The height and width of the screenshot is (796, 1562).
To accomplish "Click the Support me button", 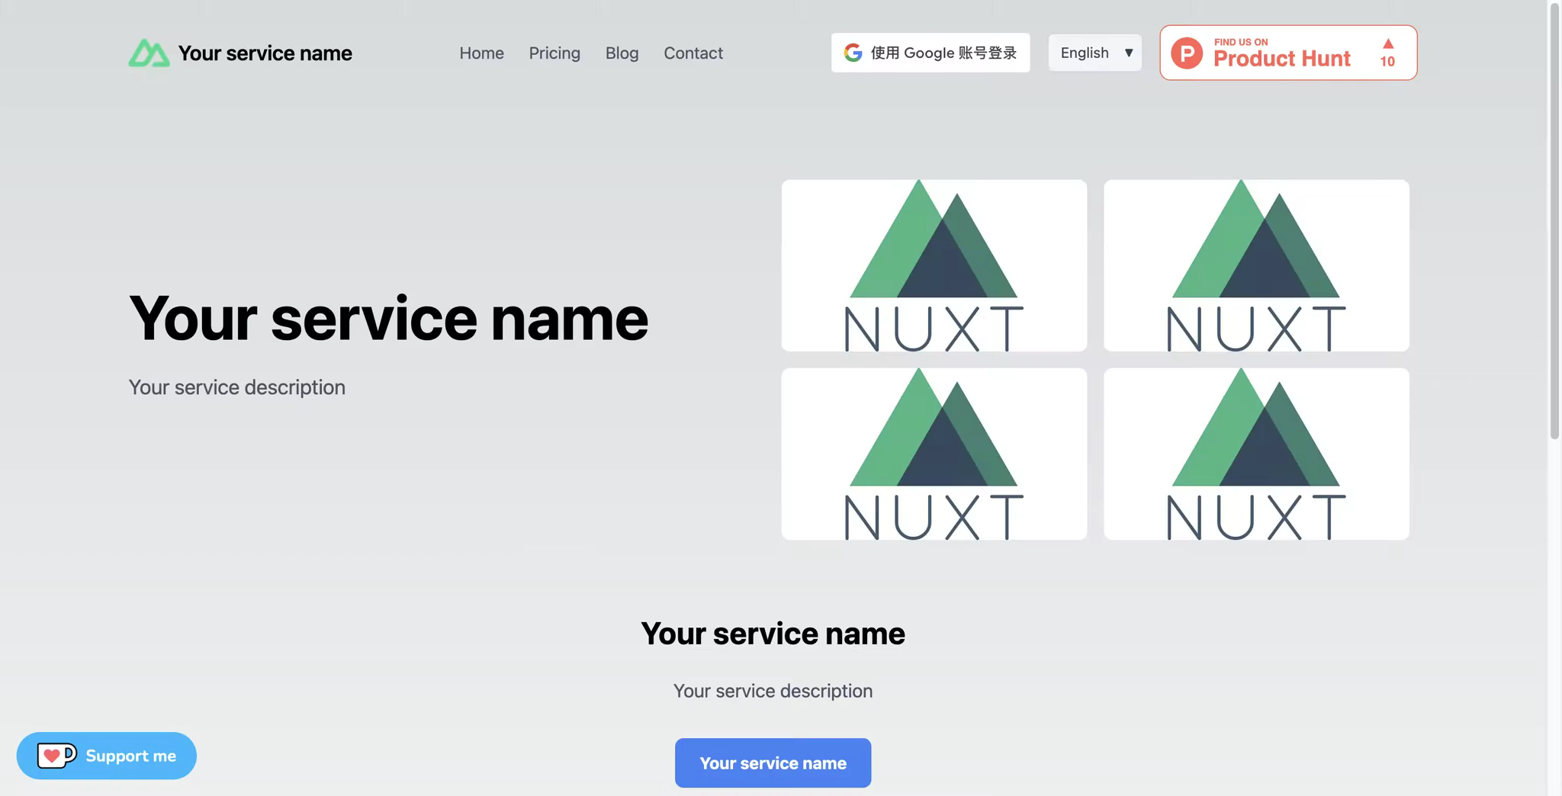I will [x=107, y=756].
